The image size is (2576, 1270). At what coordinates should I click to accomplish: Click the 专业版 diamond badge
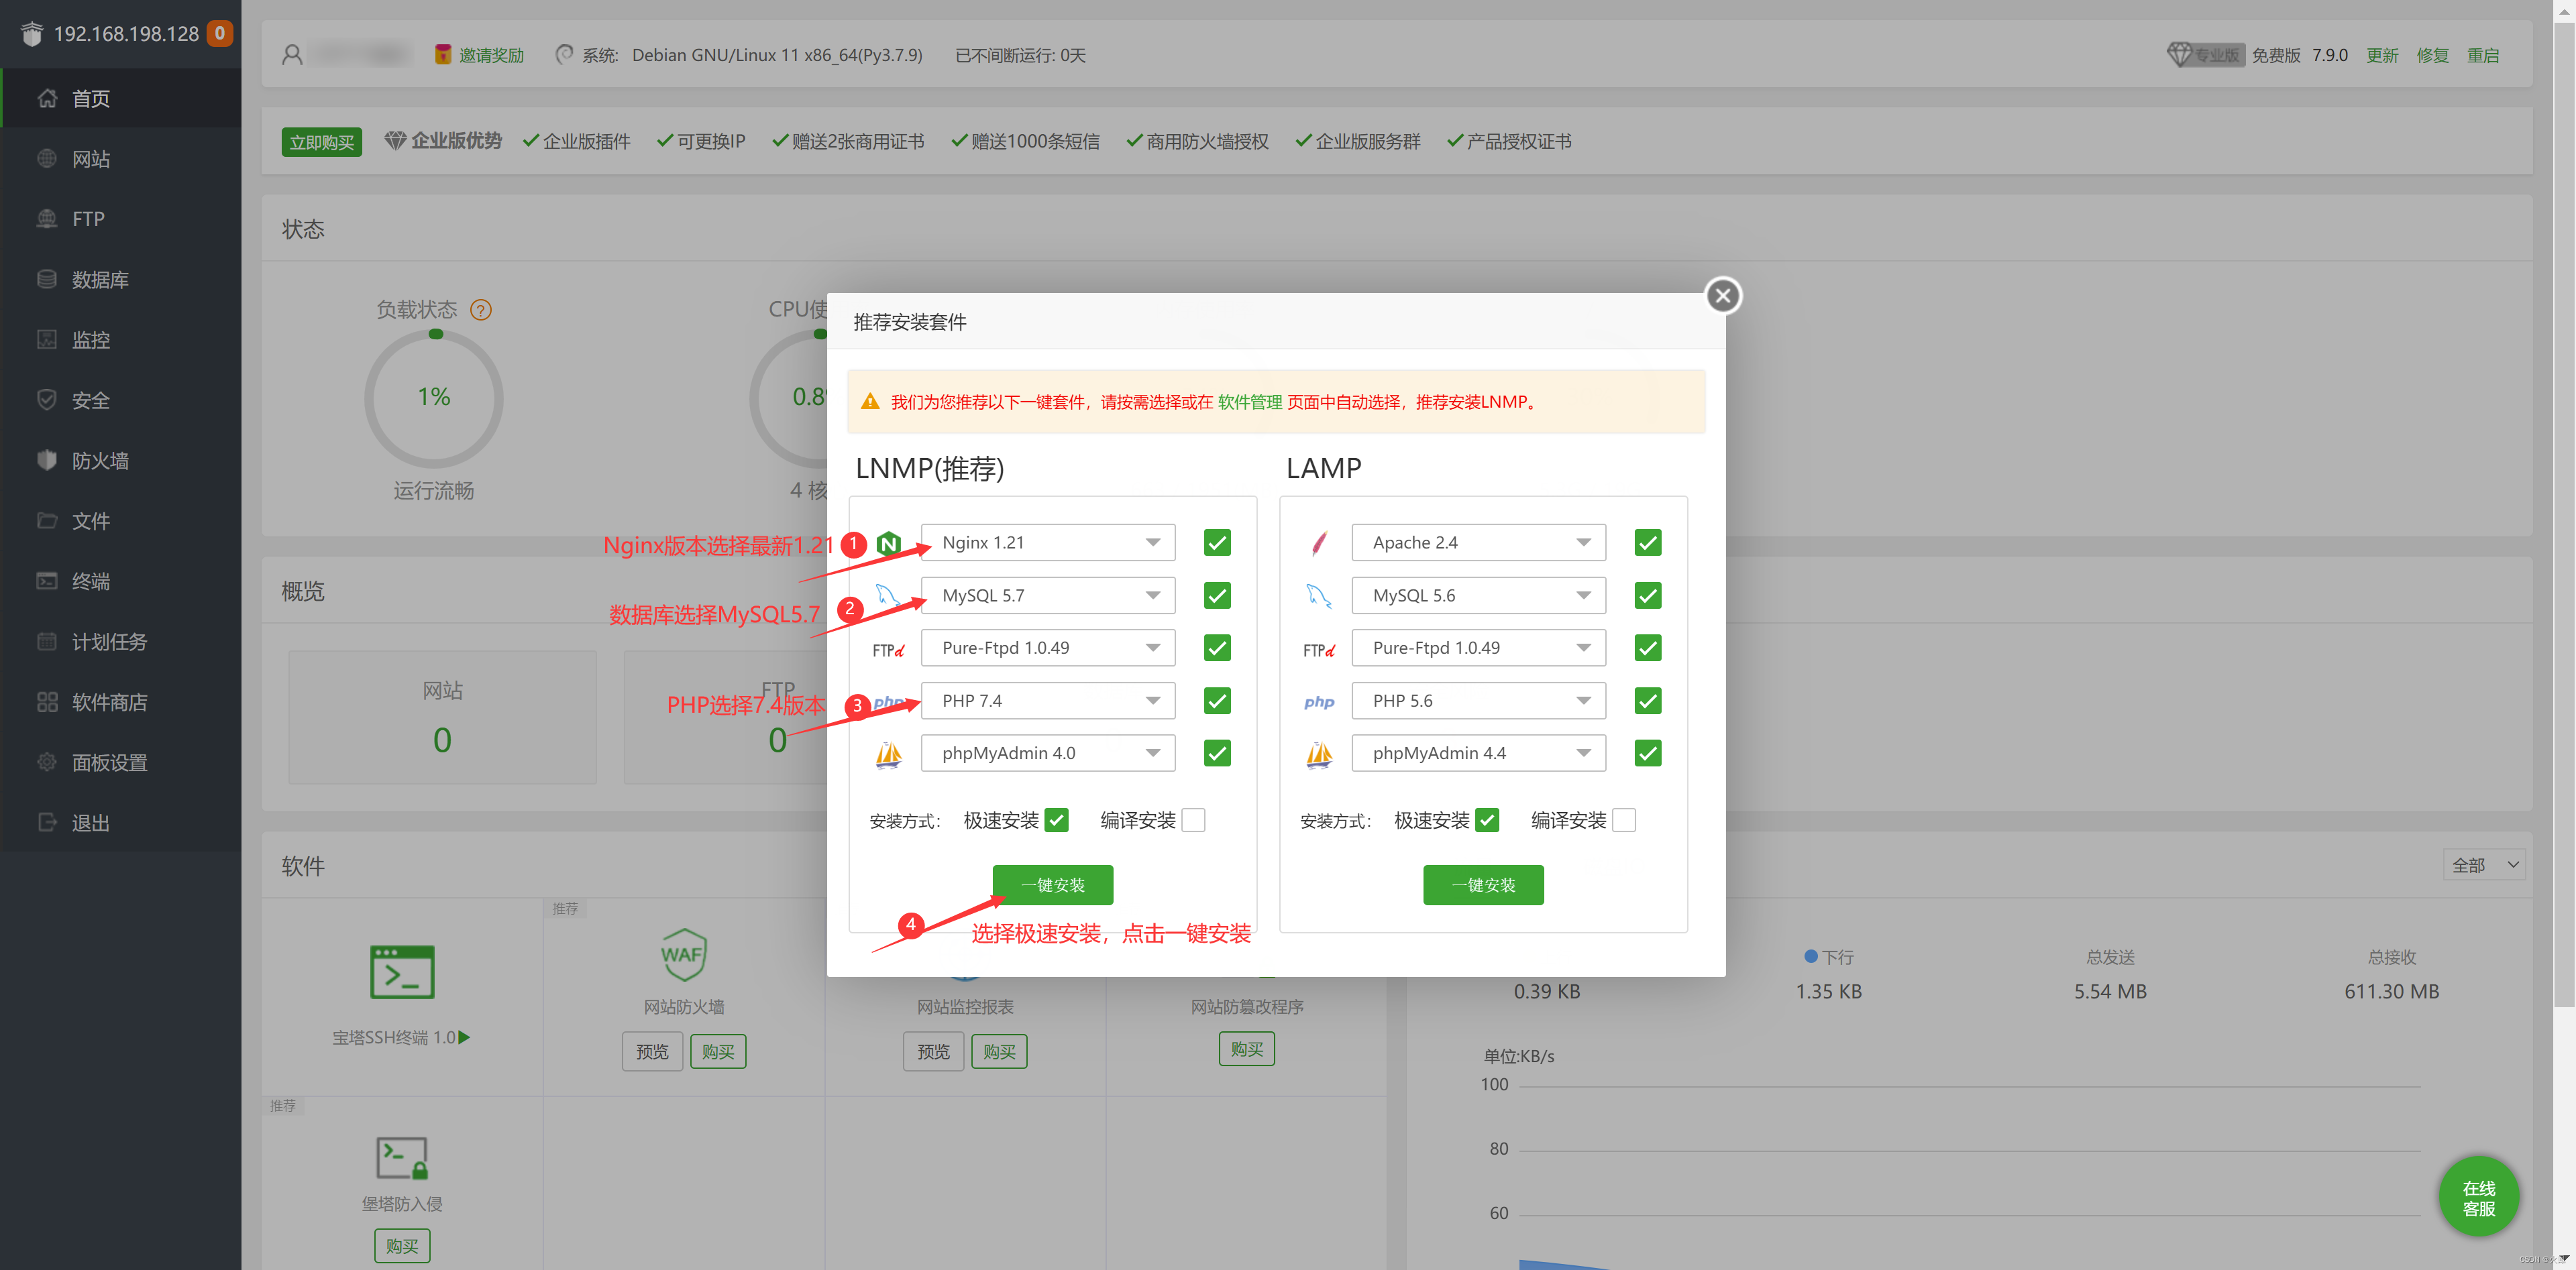2205,55
